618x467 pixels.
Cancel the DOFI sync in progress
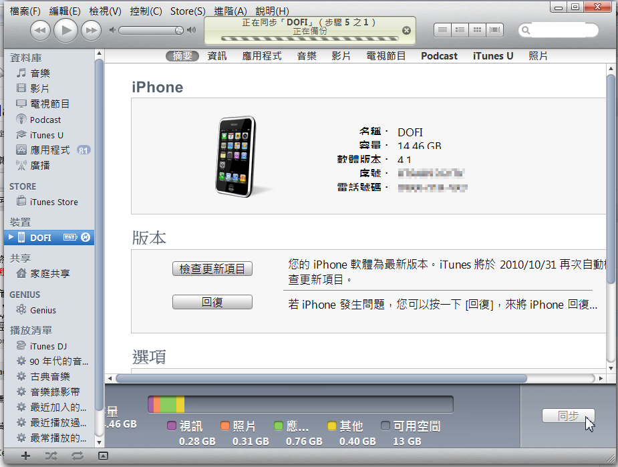(x=406, y=30)
